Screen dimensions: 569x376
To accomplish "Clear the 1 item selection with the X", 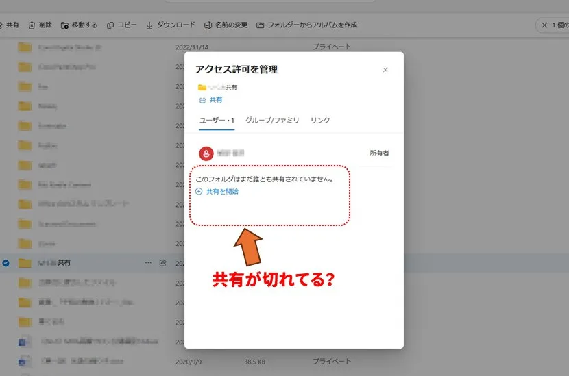I will coord(544,25).
